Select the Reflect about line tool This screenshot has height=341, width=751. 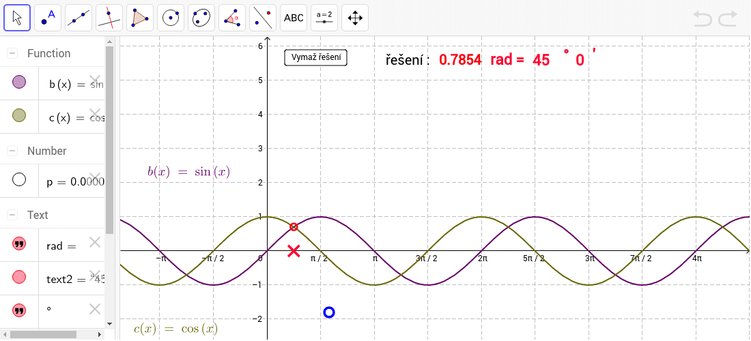[262, 18]
